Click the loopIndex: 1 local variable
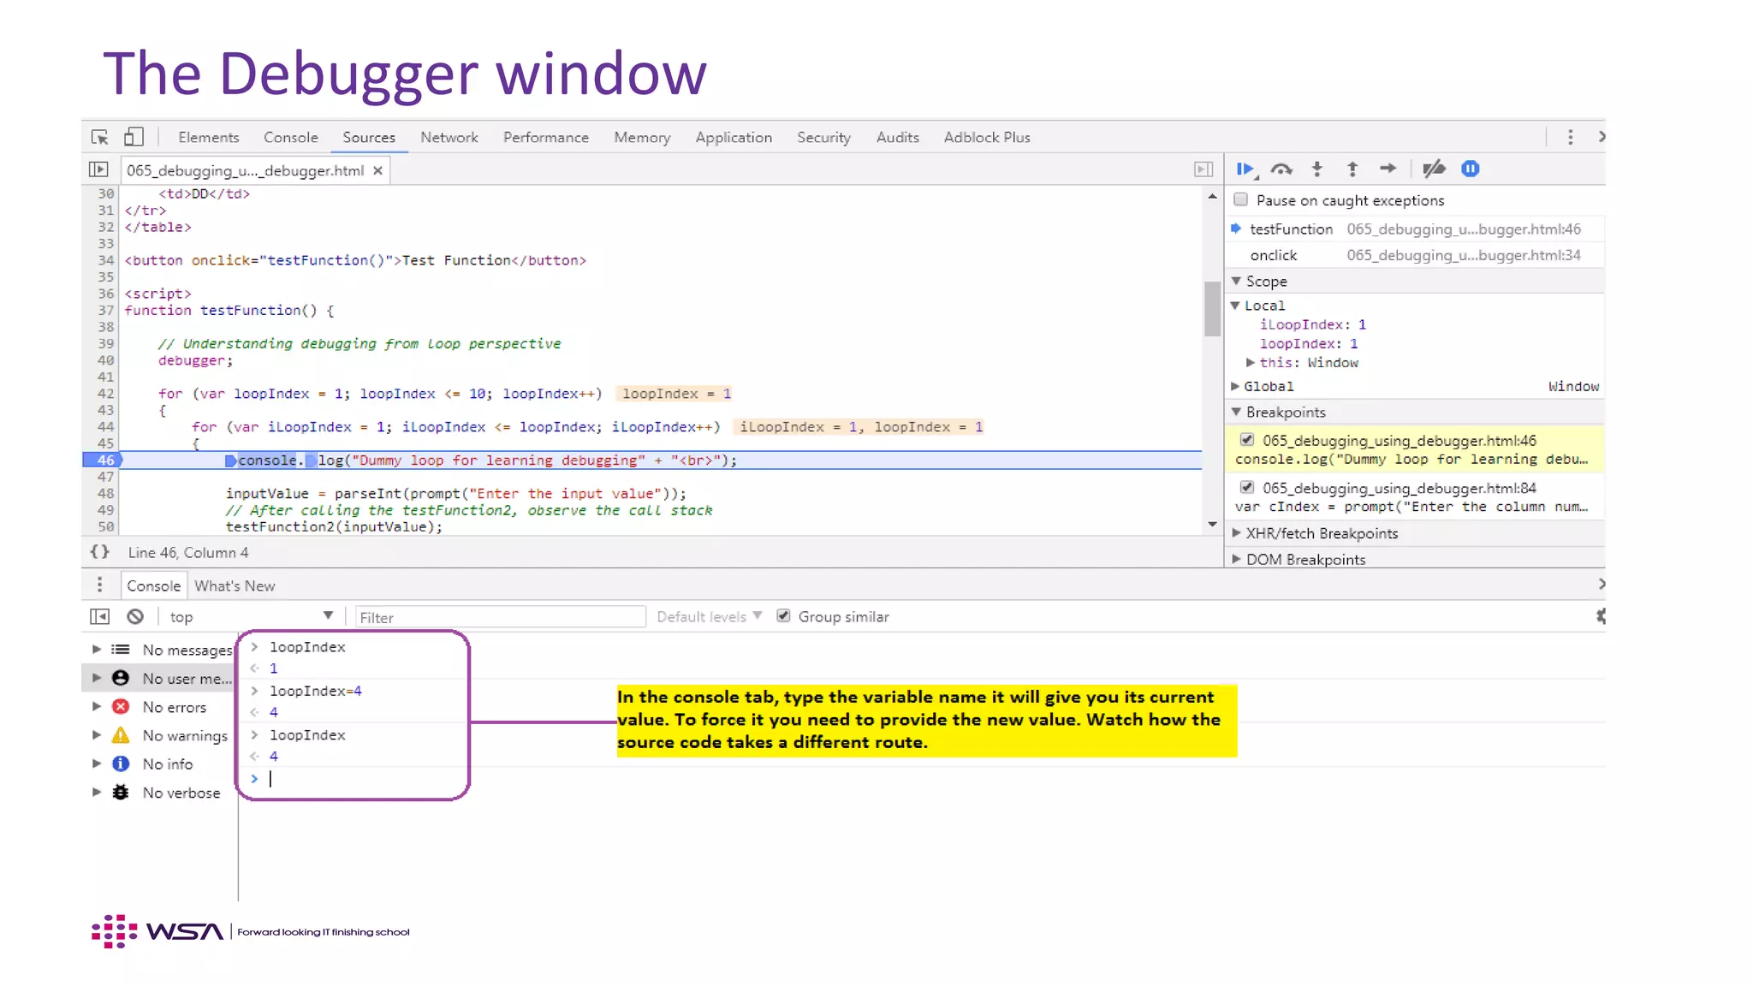1753x986 pixels. click(x=1308, y=343)
